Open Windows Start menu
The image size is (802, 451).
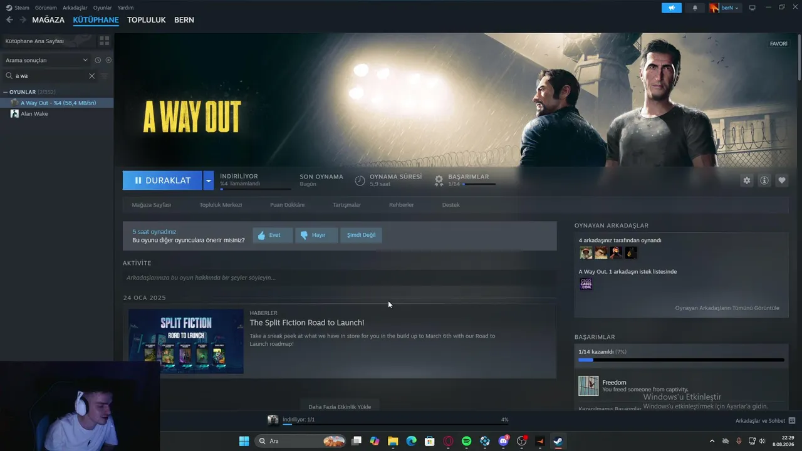click(244, 441)
